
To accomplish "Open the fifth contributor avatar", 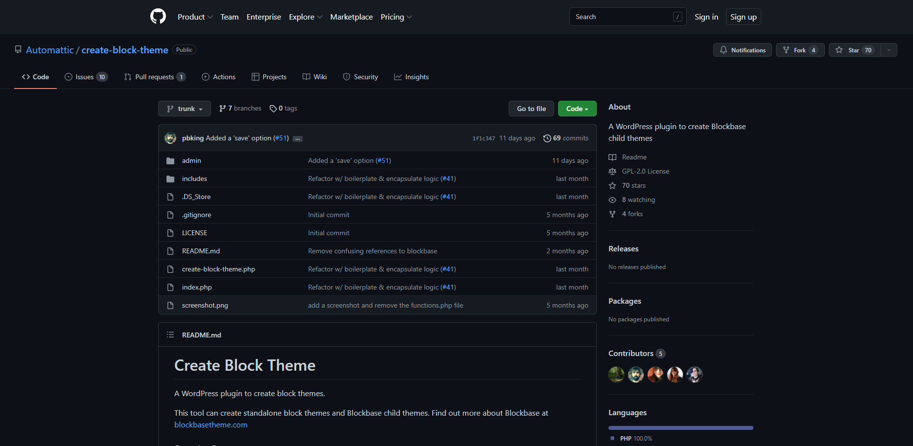I will (695, 375).
